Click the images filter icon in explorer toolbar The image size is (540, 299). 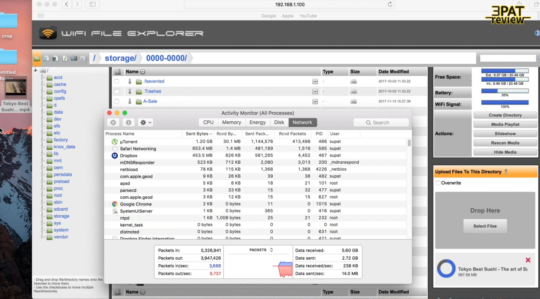click(x=46, y=59)
